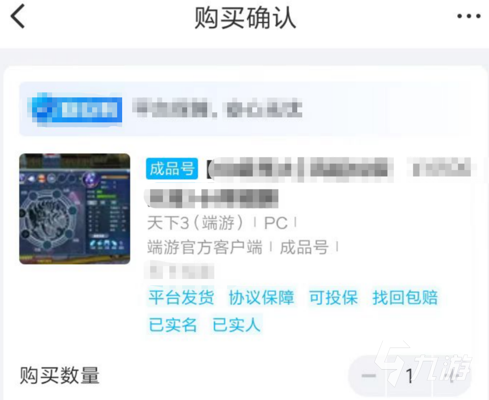489x400 pixels.
Task: Tap the 平台发货 tag
Action: [181, 297]
